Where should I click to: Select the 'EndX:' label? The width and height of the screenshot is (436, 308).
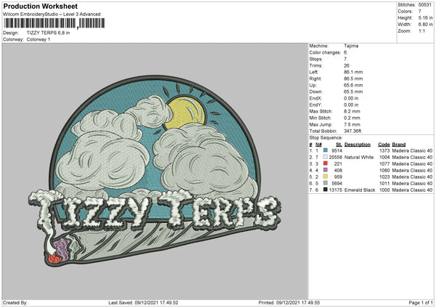point(315,98)
